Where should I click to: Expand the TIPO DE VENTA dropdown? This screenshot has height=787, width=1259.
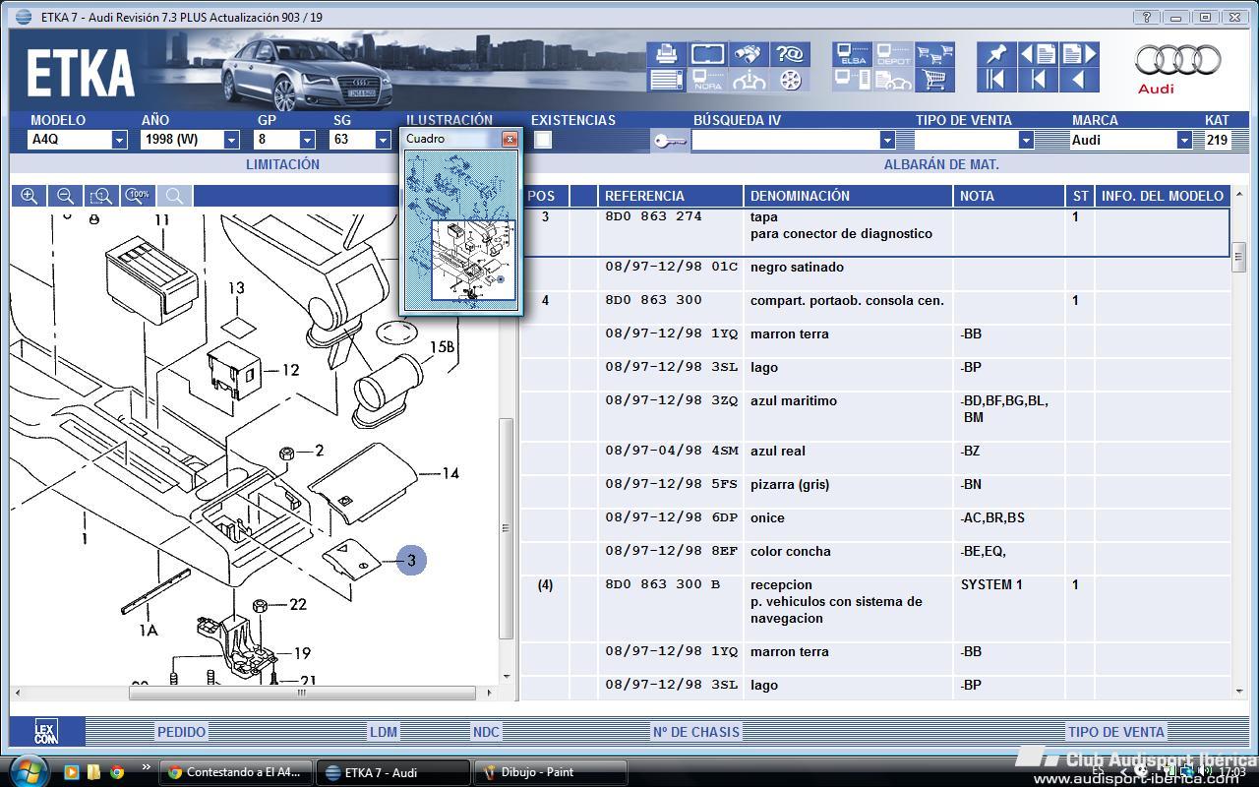click(x=1026, y=141)
